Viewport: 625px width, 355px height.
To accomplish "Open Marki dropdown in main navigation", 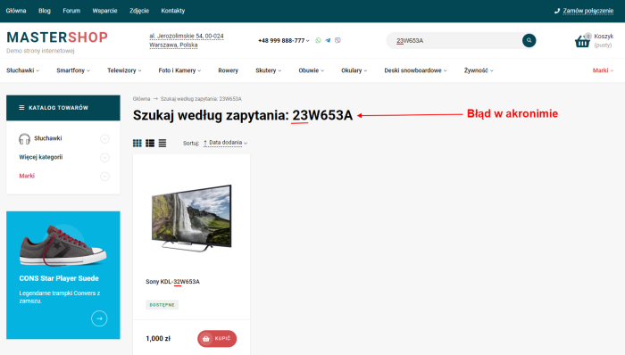I will pos(603,70).
